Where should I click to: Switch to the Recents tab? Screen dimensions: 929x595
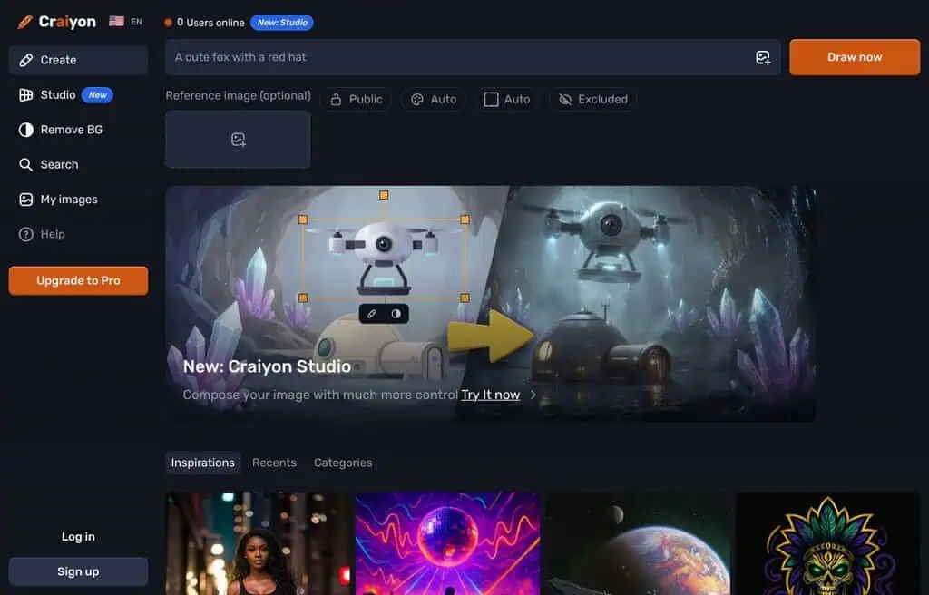[274, 463]
